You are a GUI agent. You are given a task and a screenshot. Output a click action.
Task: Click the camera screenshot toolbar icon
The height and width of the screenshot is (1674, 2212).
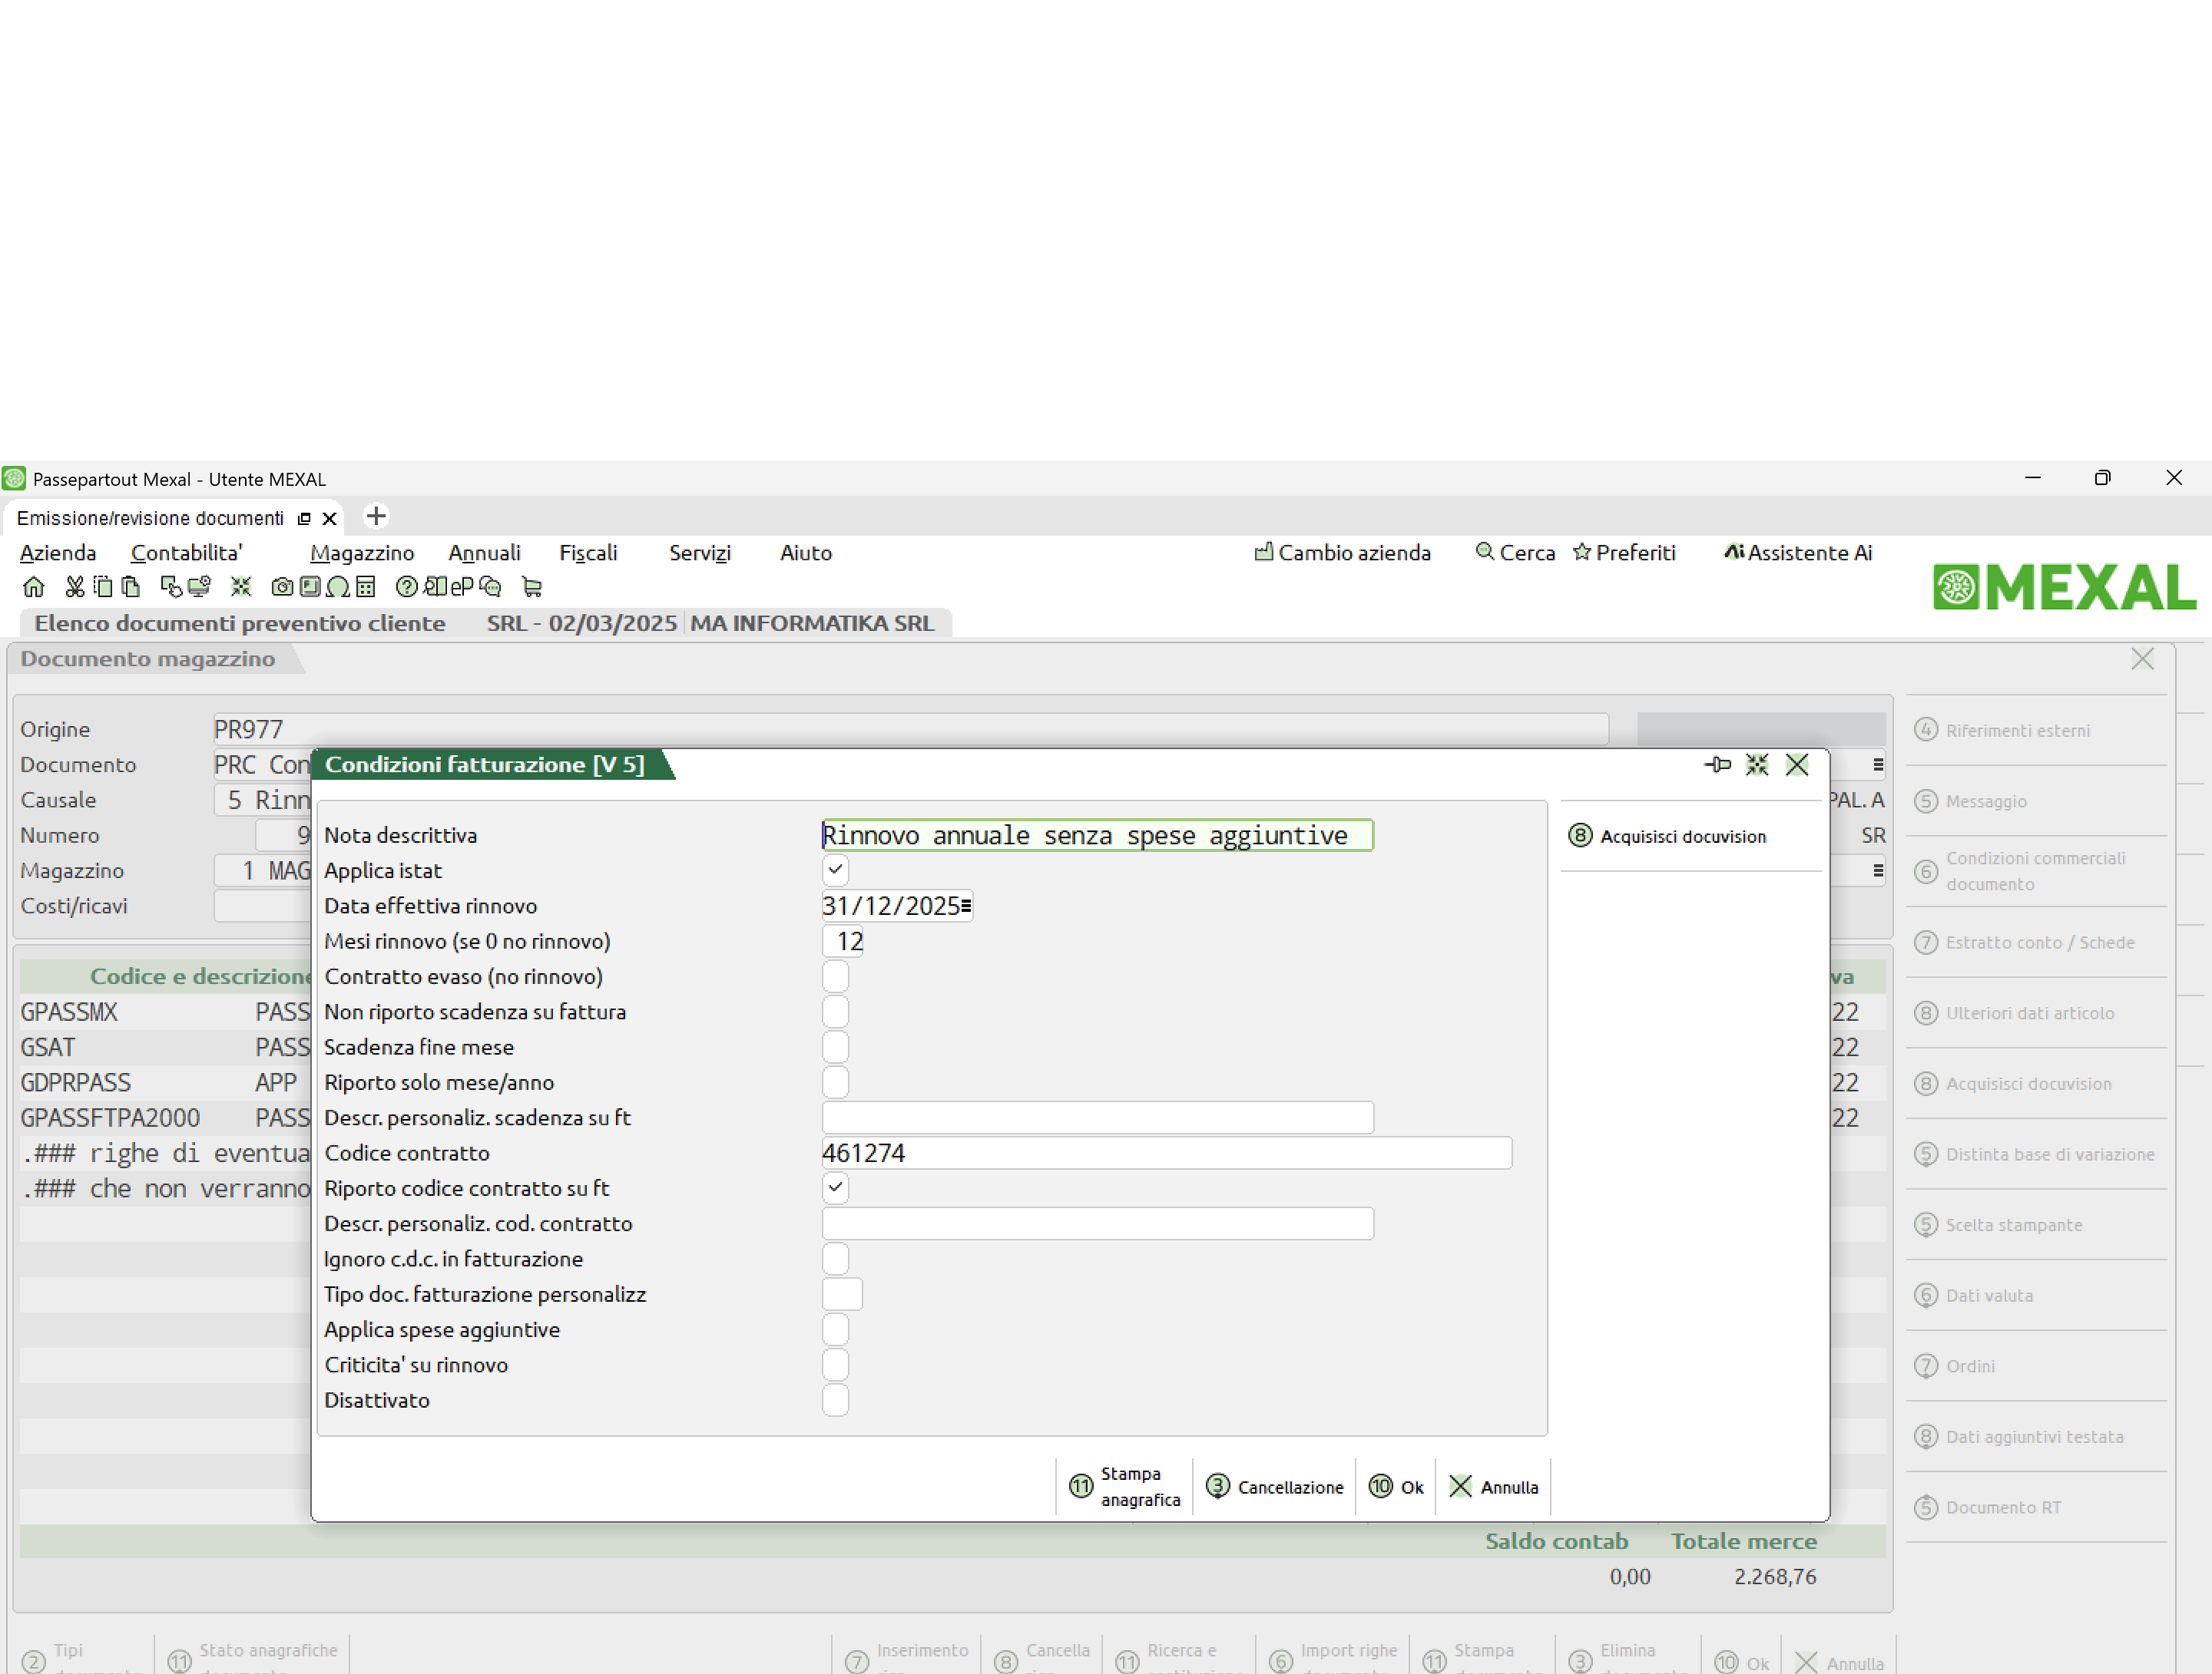pyautogui.click(x=282, y=586)
